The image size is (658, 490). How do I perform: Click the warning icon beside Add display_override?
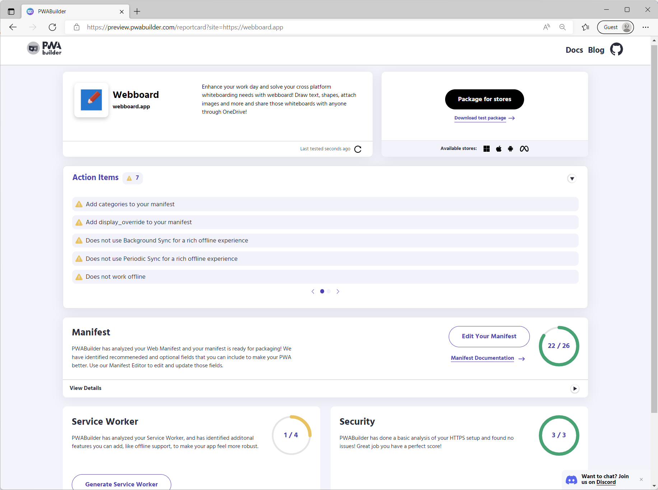[x=79, y=222]
